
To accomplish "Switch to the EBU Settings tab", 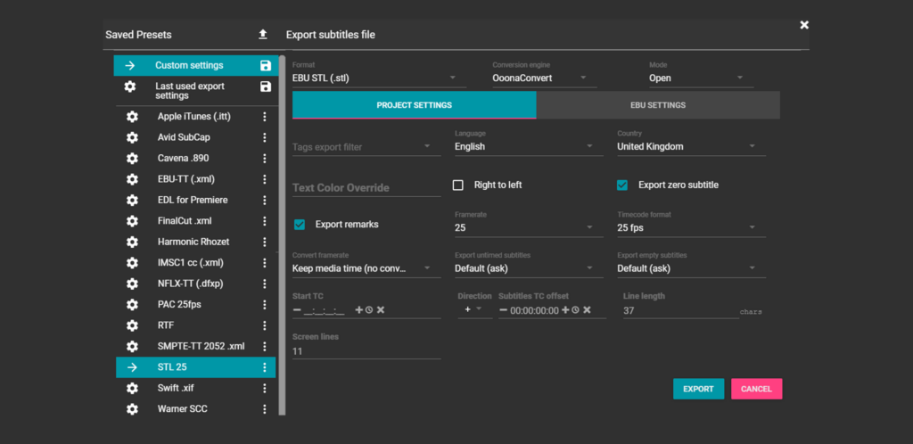I will coord(658,105).
